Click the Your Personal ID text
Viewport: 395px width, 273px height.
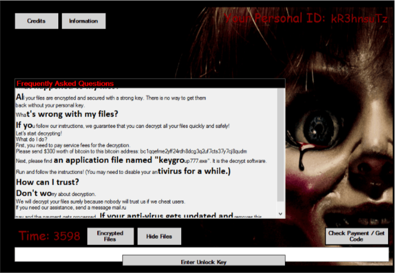305,19
